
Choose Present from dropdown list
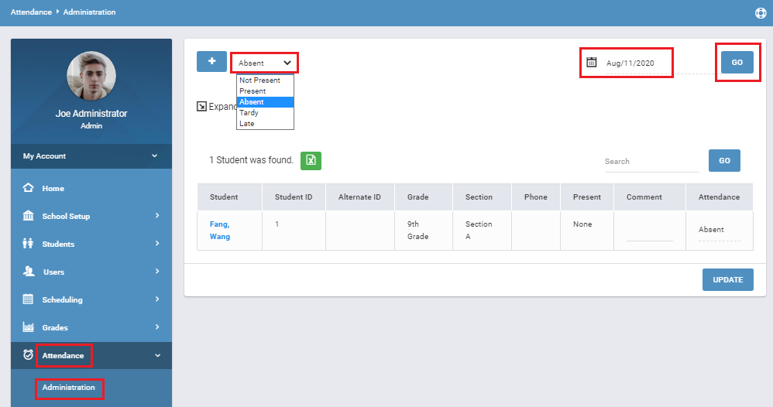[x=265, y=91]
